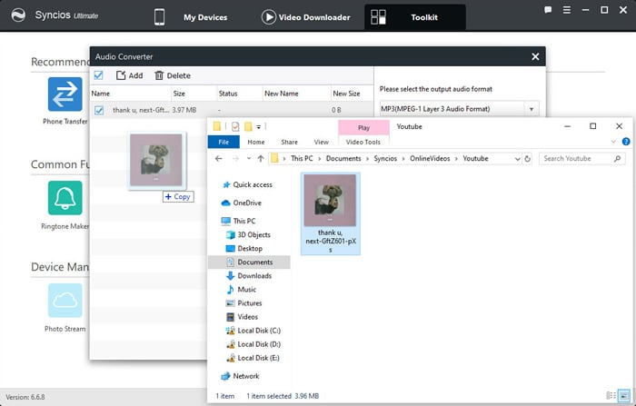
Task: Click the Add file button in Audio Converter
Action: (x=129, y=75)
